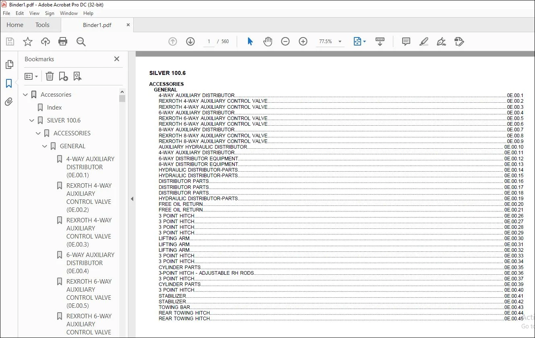Open the Accessories bookmark

[x=56, y=95]
